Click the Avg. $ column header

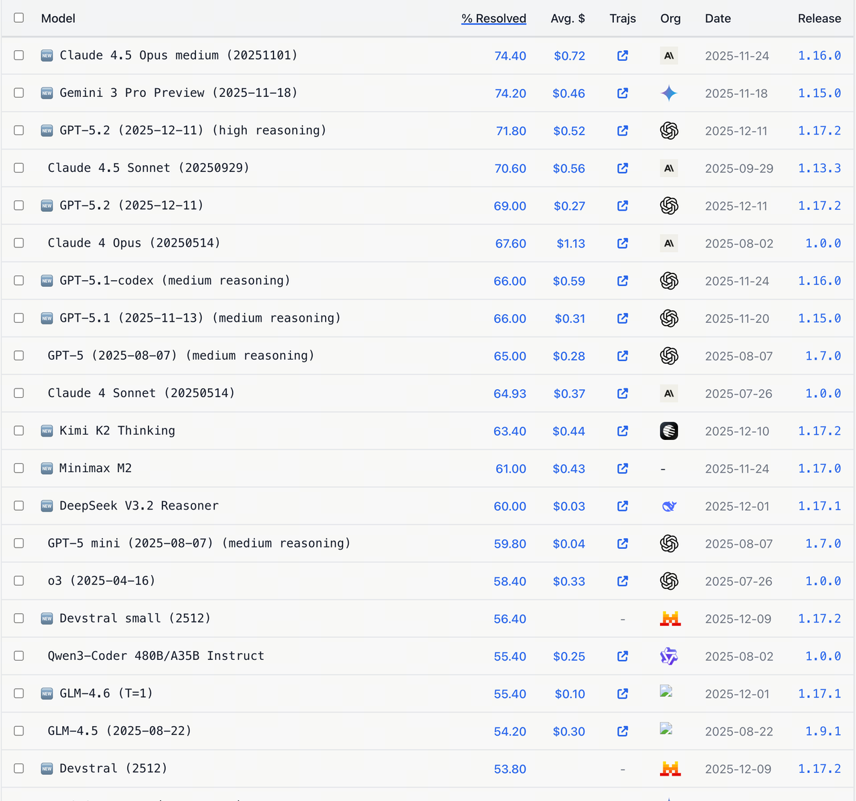[x=568, y=19]
